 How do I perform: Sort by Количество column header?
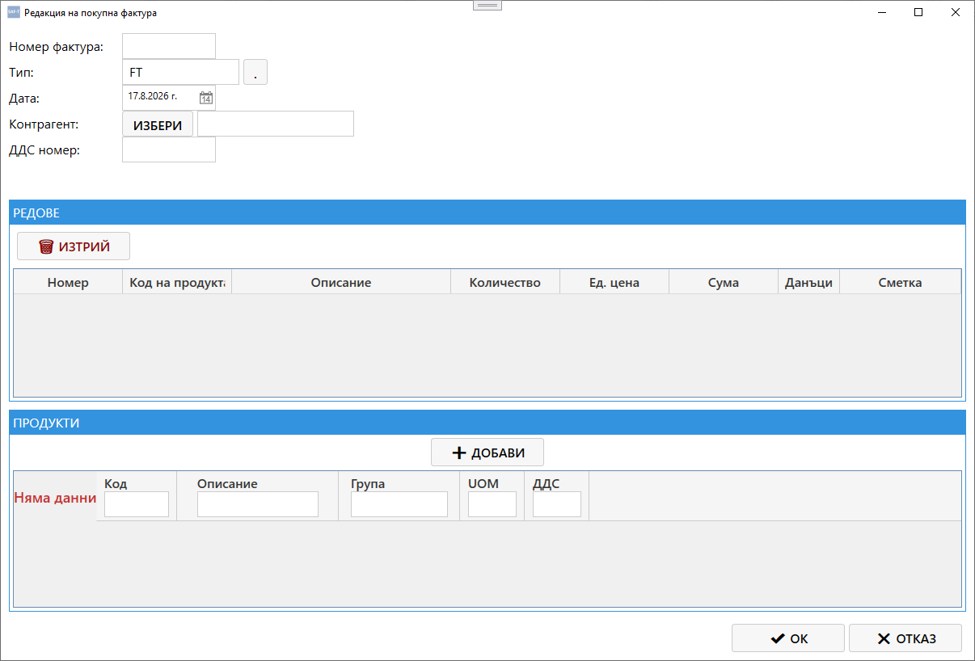[505, 282]
